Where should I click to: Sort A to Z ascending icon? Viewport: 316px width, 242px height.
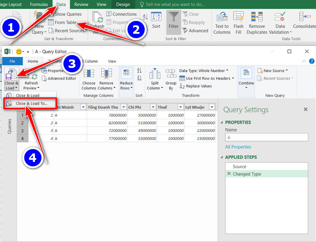click(x=145, y=17)
